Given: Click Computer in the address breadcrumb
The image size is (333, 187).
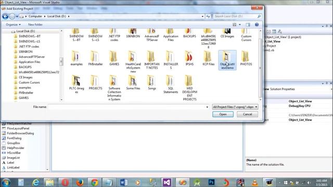Looking at the screenshot, I should [x=35, y=16].
